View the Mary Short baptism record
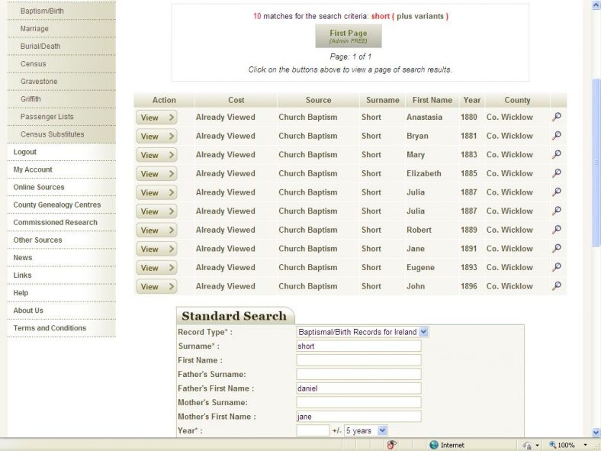 156,155
